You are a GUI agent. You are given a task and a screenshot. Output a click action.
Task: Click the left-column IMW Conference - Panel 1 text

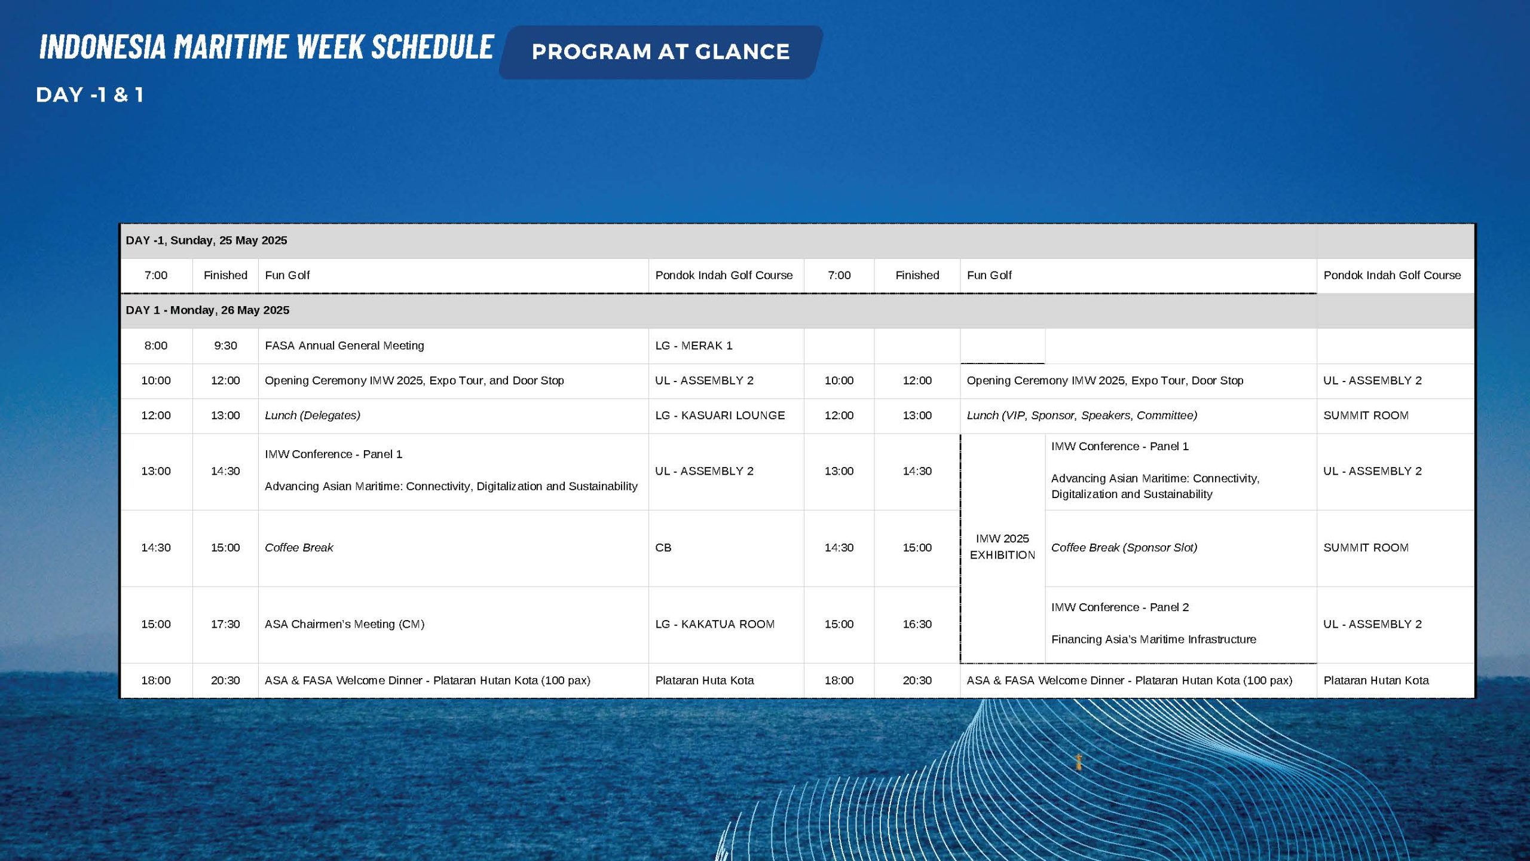(x=333, y=454)
